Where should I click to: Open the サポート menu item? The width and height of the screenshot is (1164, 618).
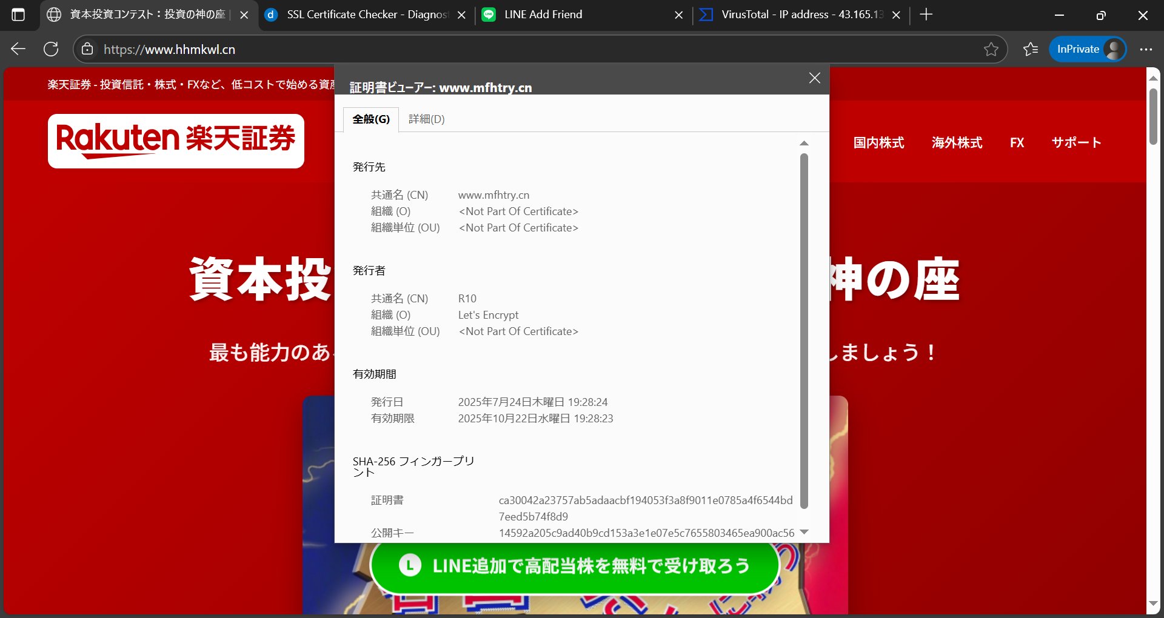tap(1076, 142)
